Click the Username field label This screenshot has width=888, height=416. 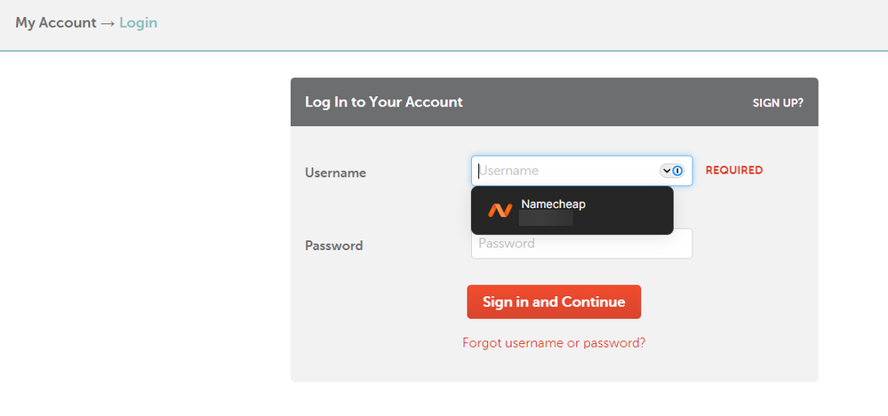click(335, 173)
